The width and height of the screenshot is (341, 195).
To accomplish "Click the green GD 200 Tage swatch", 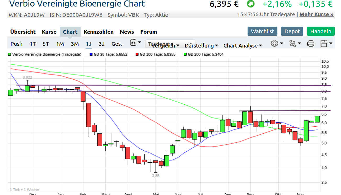I will pos(185,55).
